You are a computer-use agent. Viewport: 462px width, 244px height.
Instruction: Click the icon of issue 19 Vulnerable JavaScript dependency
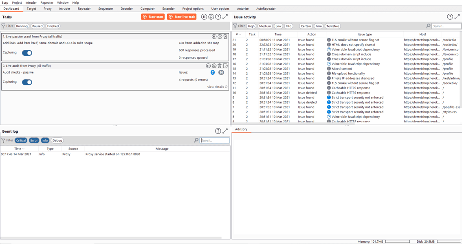[x=329, y=49]
